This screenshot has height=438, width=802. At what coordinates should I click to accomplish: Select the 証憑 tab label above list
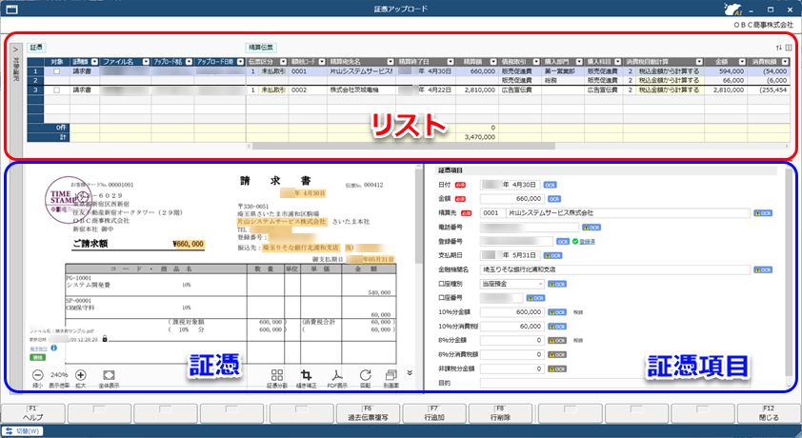point(36,48)
